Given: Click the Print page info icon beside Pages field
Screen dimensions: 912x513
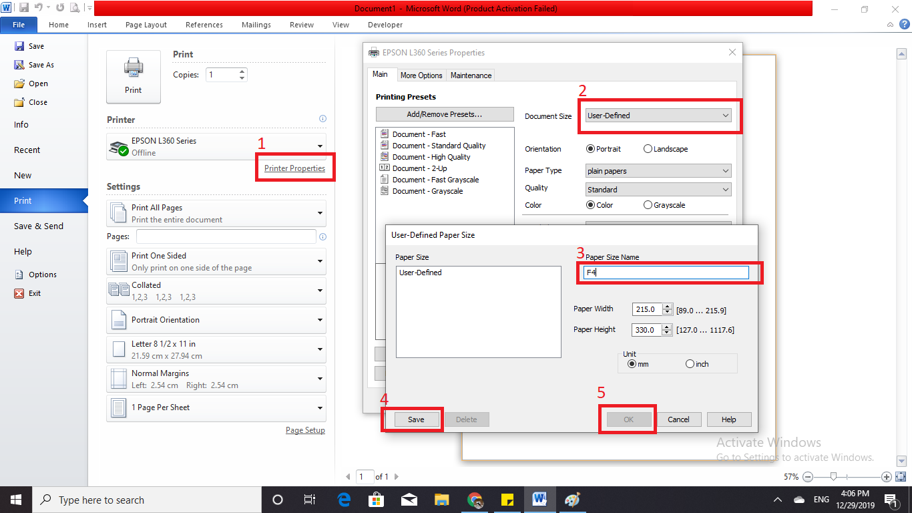Looking at the screenshot, I should click(x=322, y=236).
